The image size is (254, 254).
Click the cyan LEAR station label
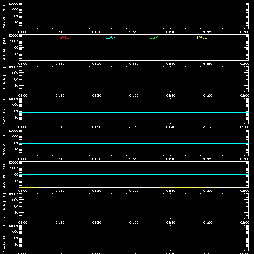coord(110,37)
